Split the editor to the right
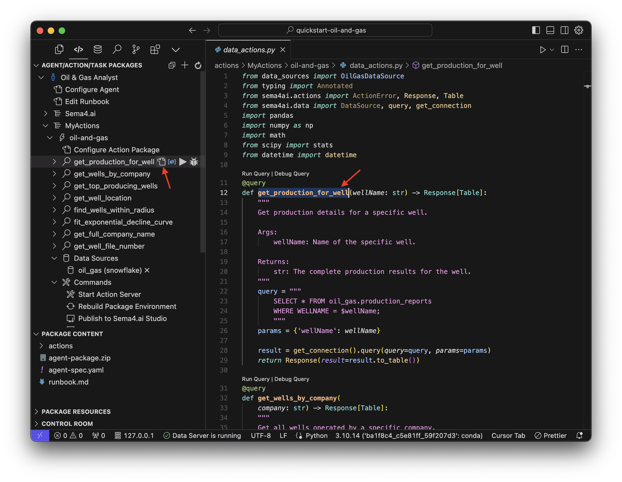 point(565,50)
